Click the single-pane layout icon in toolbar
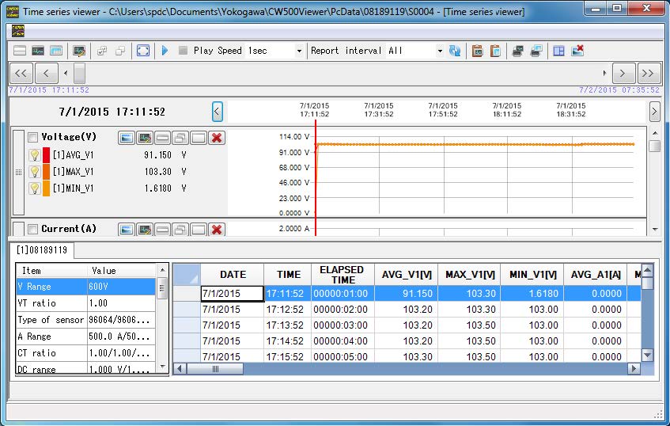The image size is (670, 426). (x=20, y=51)
